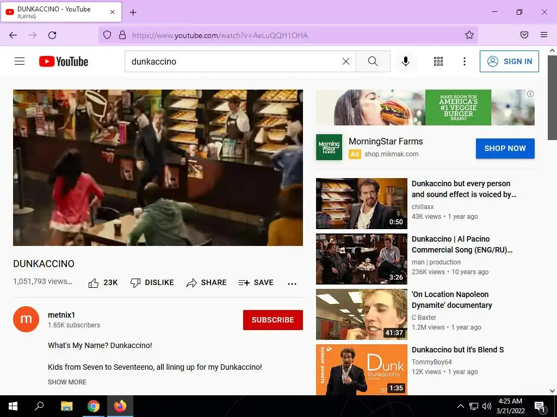Open the veggie burger banner ad

425,108
